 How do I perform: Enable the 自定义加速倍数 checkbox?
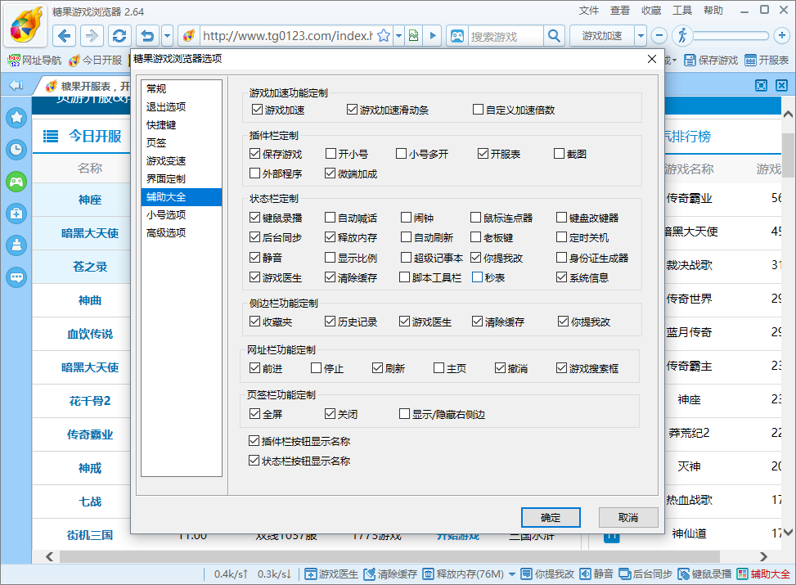pyautogui.click(x=478, y=110)
